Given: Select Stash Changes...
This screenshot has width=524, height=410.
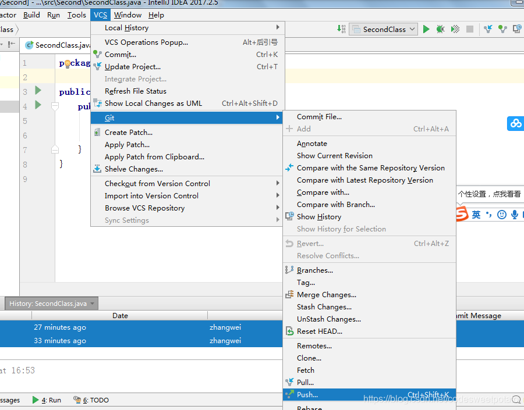Looking at the screenshot, I should [369, 307].
